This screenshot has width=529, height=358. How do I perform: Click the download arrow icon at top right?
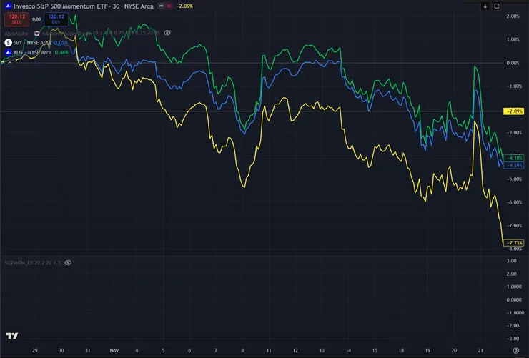[x=485, y=6]
